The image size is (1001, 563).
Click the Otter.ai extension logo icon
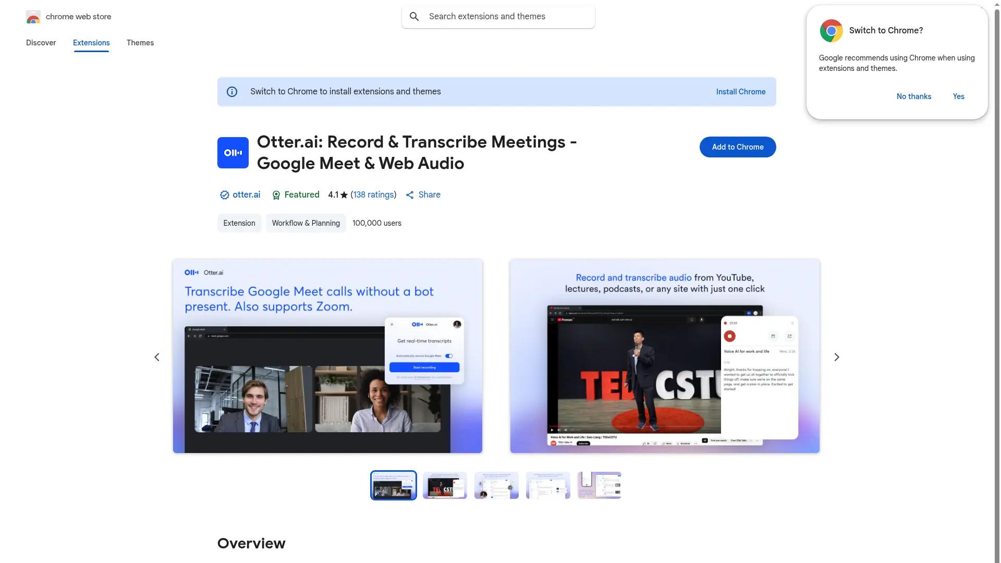point(233,153)
